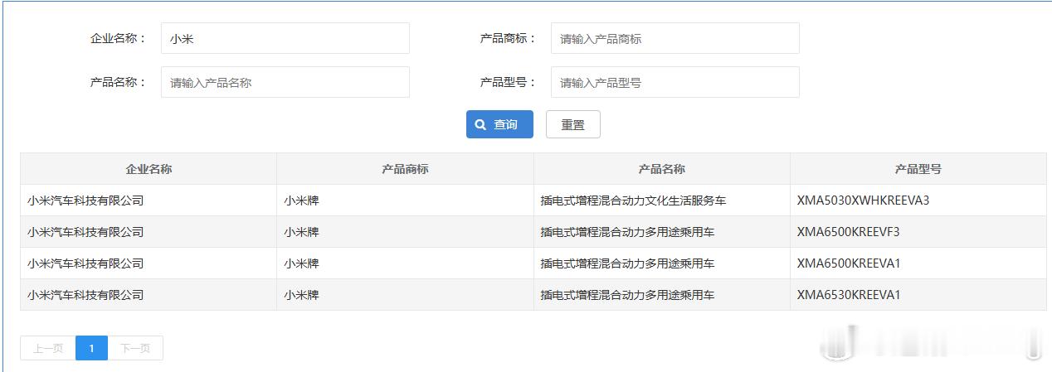Click the 产品商标 table column header

click(x=405, y=169)
